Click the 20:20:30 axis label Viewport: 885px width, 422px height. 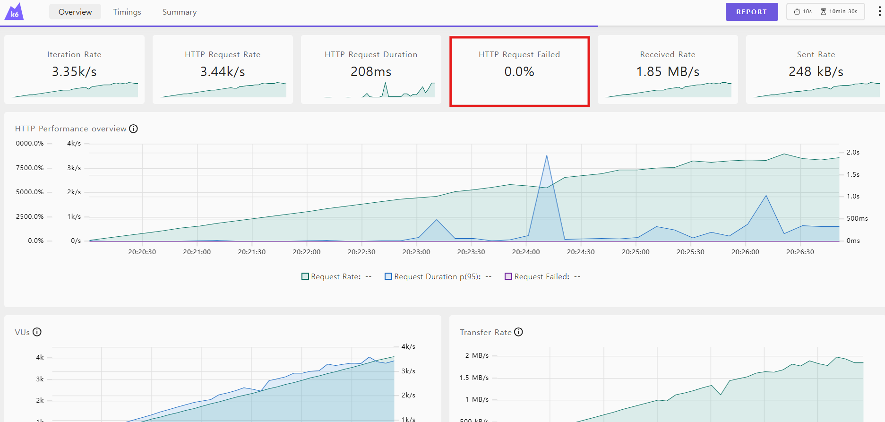(x=142, y=252)
